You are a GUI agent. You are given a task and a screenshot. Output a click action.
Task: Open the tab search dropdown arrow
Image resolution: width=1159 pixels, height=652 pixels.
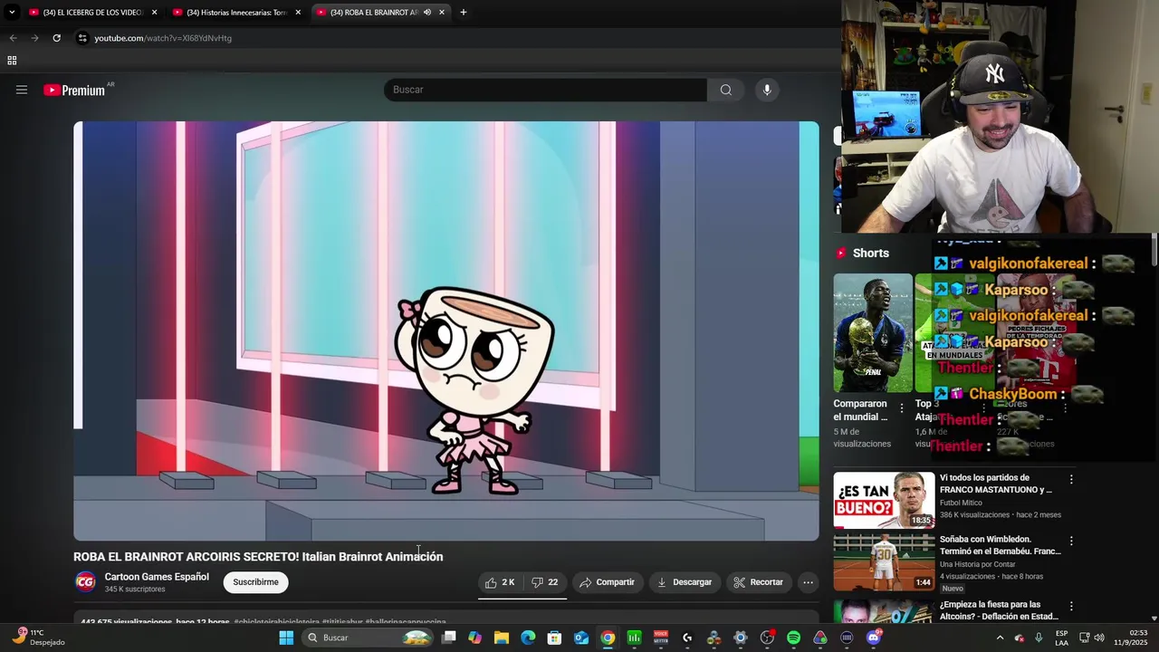click(12, 13)
